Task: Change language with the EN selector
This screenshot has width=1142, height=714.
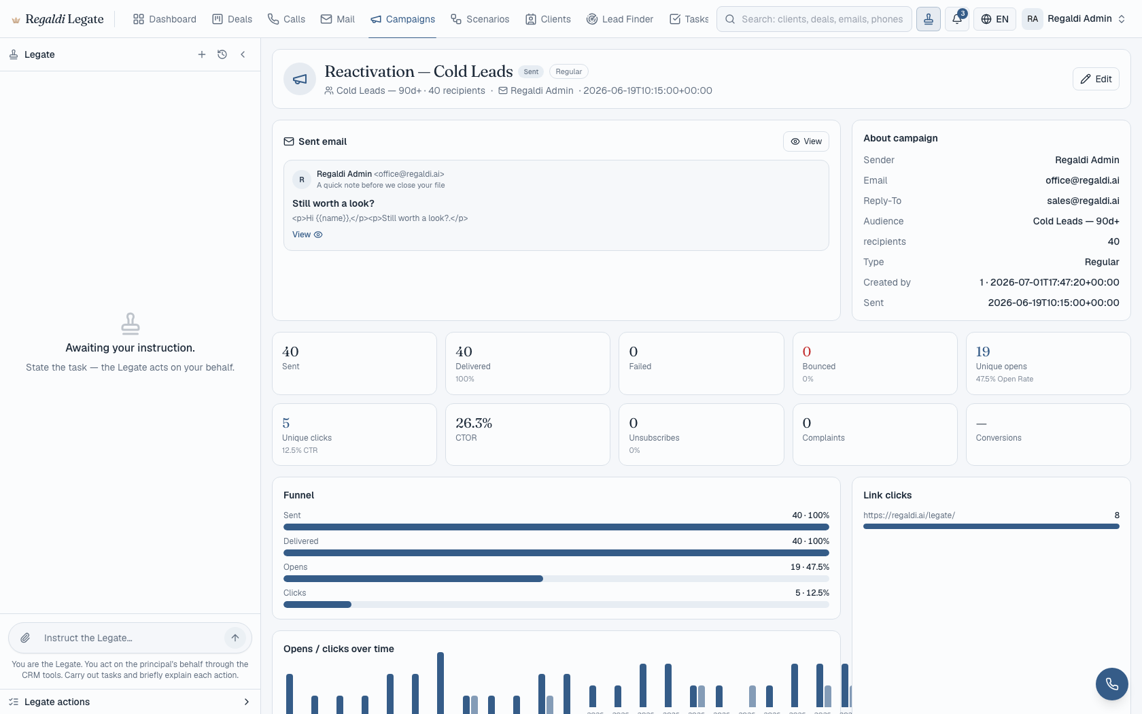Action: (x=995, y=19)
